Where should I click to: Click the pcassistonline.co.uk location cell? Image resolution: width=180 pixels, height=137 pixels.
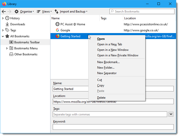coord(146,24)
